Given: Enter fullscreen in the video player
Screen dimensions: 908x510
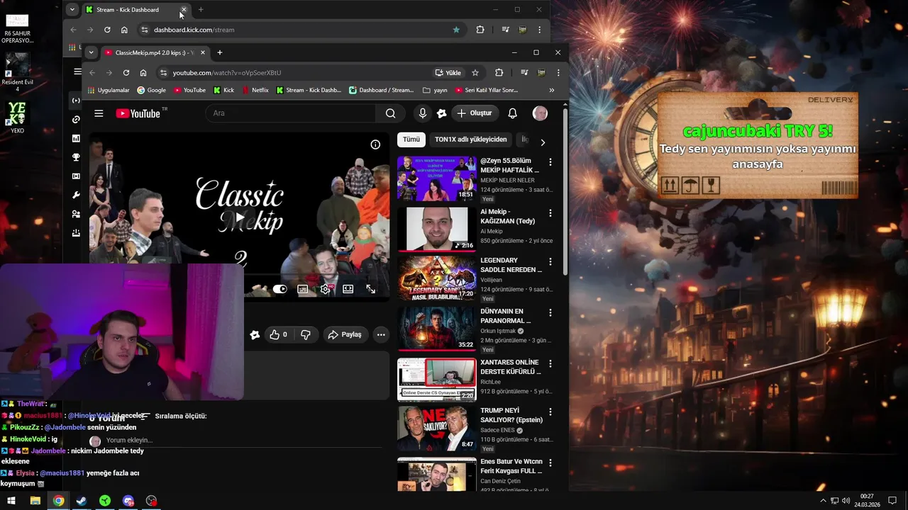Looking at the screenshot, I should click(371, 289).
